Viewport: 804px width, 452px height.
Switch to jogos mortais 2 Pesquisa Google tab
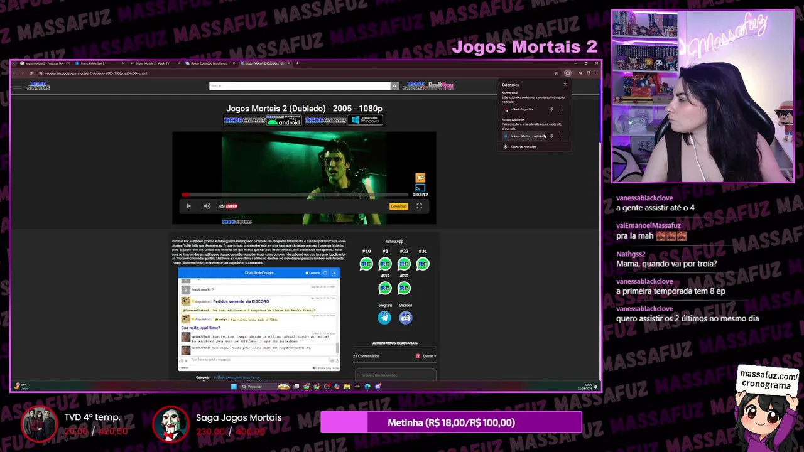coord(43,63)
